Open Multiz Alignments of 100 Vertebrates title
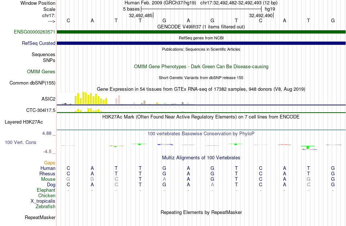Screen dimensions: 346x226 (201, 157)
